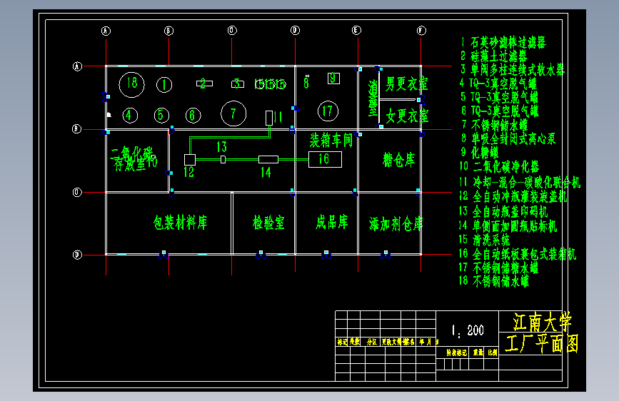Image resolution: width=619 pixels, height=401 pixels.
Task: Pick the rectangle marked 2 in the plan
Action: (204, 83)
